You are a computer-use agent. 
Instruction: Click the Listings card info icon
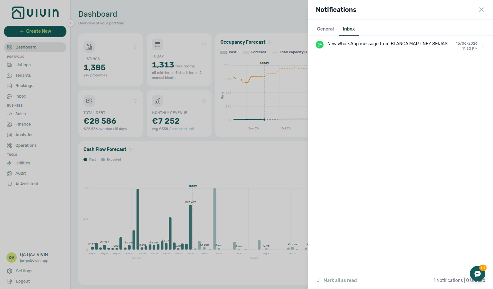pyautogui.click(x=135, y=47)
